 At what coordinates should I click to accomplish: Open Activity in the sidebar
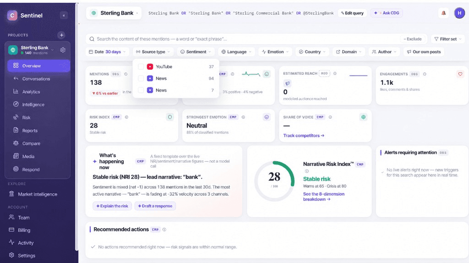point(38,243)
